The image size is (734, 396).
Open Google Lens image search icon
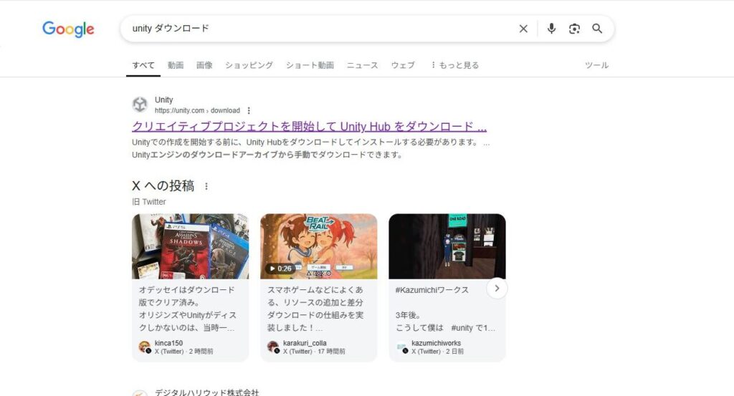coord(574,29)
